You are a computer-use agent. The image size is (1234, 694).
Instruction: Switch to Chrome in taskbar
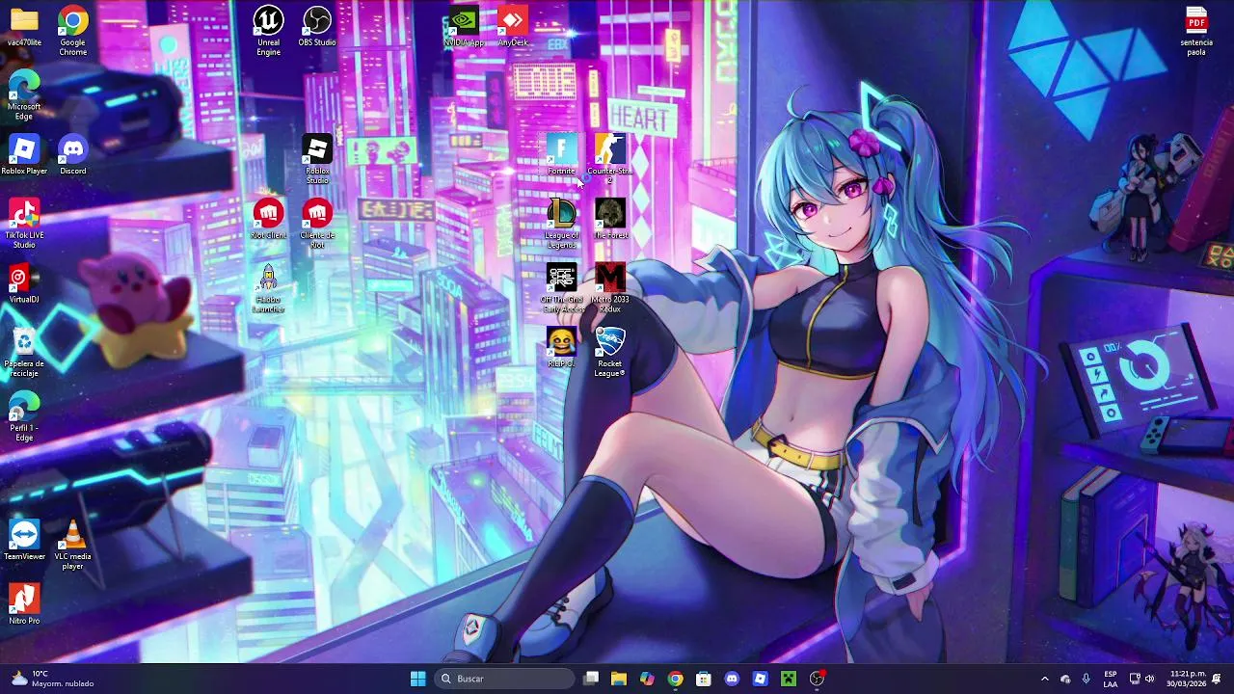click(x=675, y=679)
